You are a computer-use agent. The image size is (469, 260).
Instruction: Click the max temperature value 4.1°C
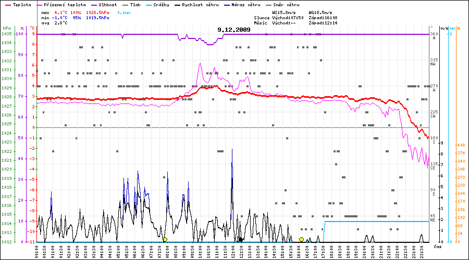click(x=61, y=12)
